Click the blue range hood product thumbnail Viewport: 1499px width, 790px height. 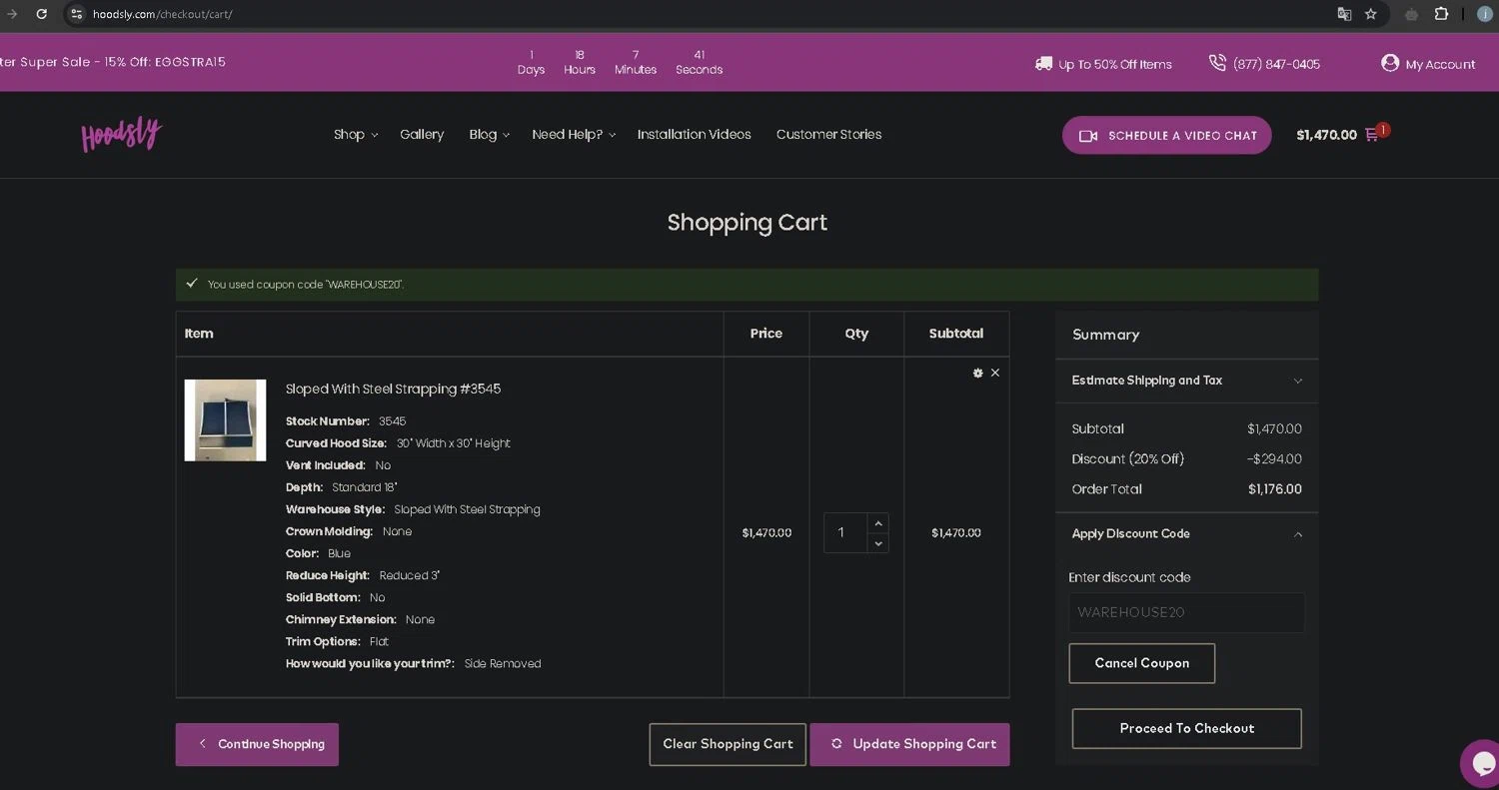pyautogui.click(x=225, y=419)
